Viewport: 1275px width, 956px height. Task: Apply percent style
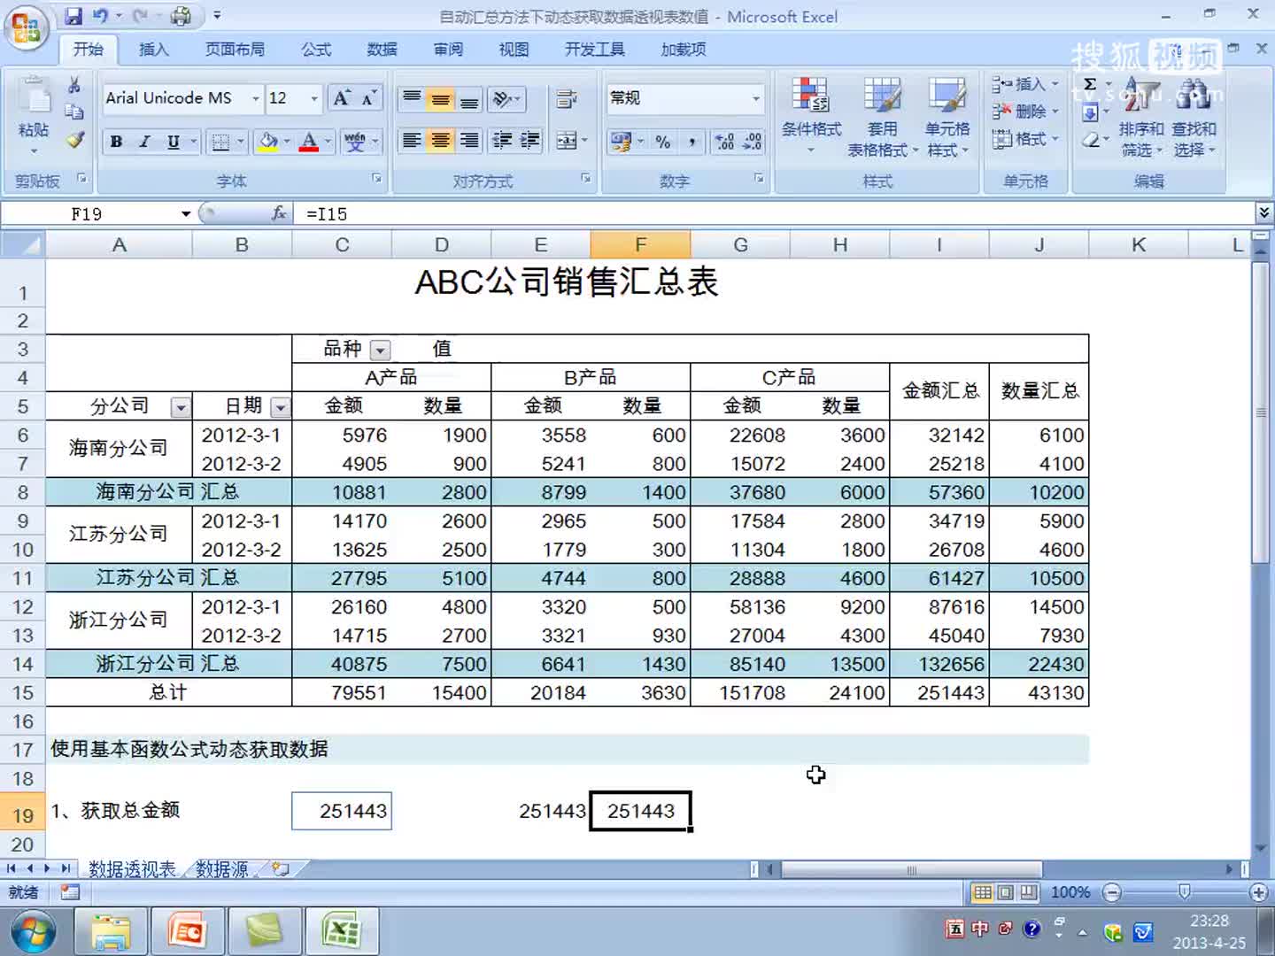[662, 142]
